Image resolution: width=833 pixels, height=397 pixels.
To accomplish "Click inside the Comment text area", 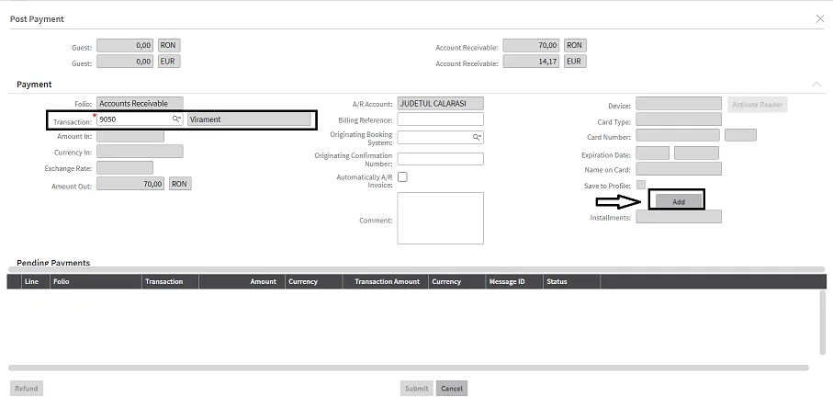I will [441, 219].
